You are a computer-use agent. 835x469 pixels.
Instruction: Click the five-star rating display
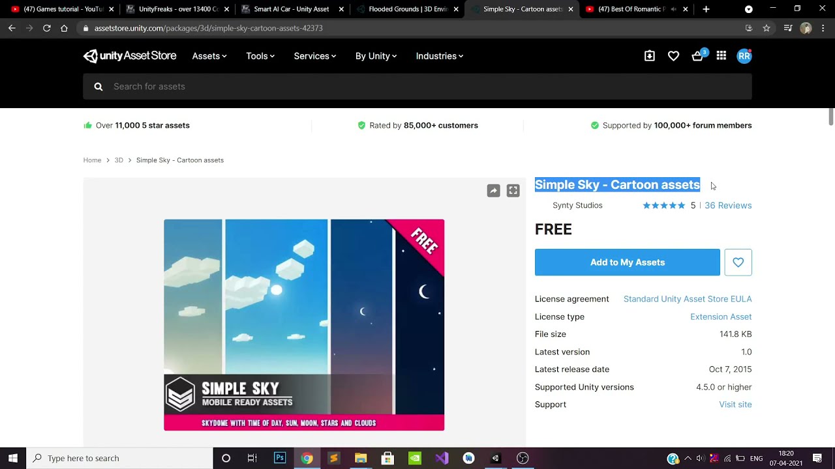(x=664, y=205)
